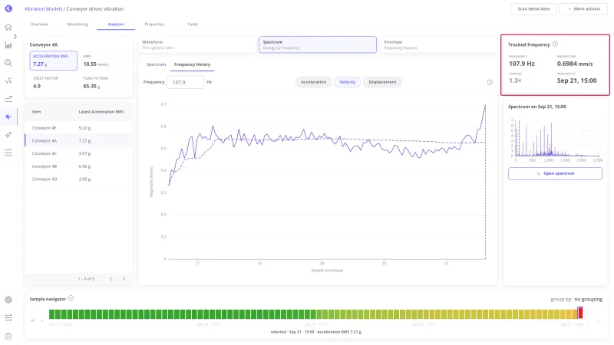Switch to the Tasks tab
The height and width of the screenshot is (345, 614).
pyautogui.click(x=193, y=25)
